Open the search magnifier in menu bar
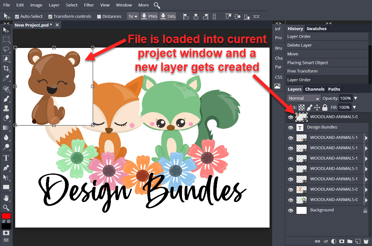The image size is (372, 246). click(157, 5)
